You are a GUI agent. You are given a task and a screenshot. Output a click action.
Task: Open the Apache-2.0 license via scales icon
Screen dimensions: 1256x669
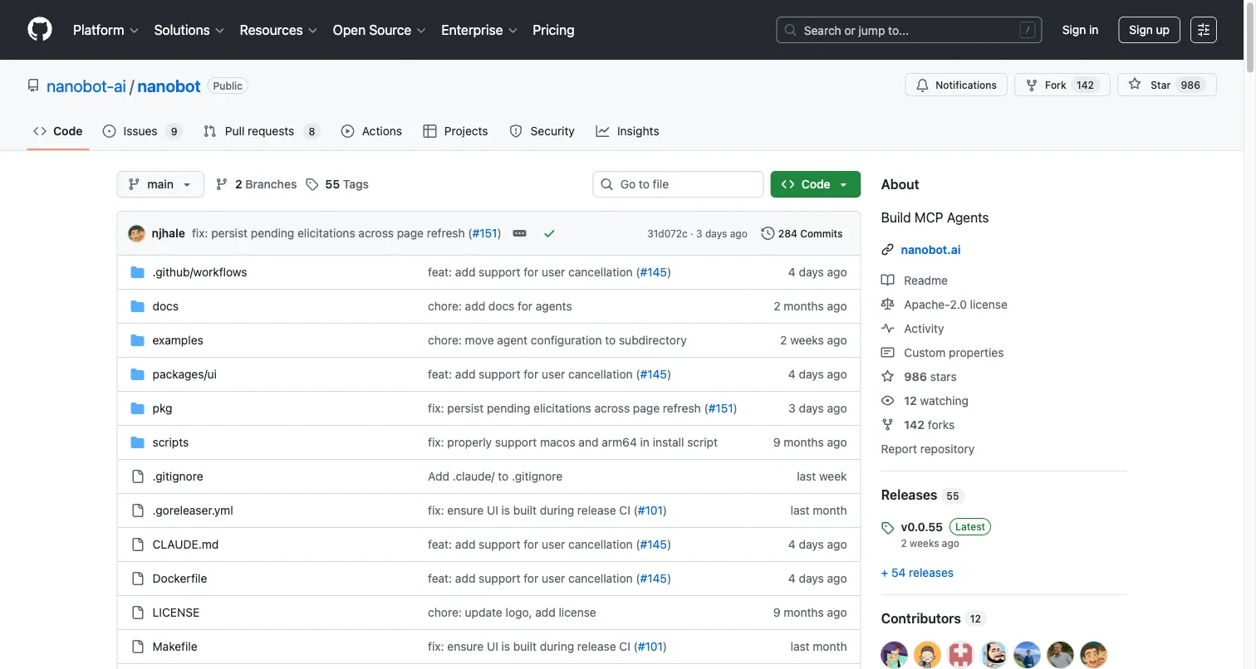click(x=888, y=304)
